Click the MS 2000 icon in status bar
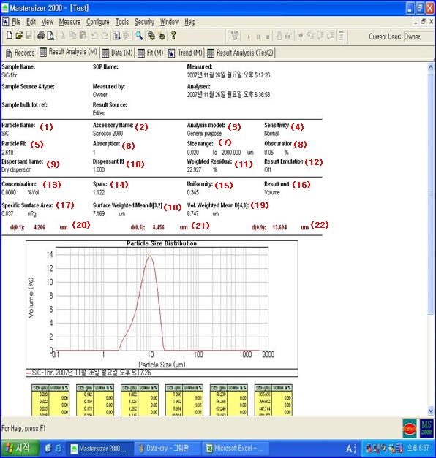Viewport: 436px width, 458px height. point(426,429)
